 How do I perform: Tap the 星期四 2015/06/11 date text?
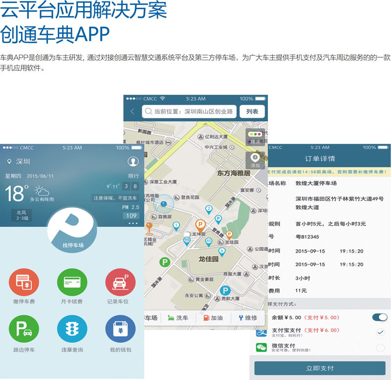click(x=29, y=176)
